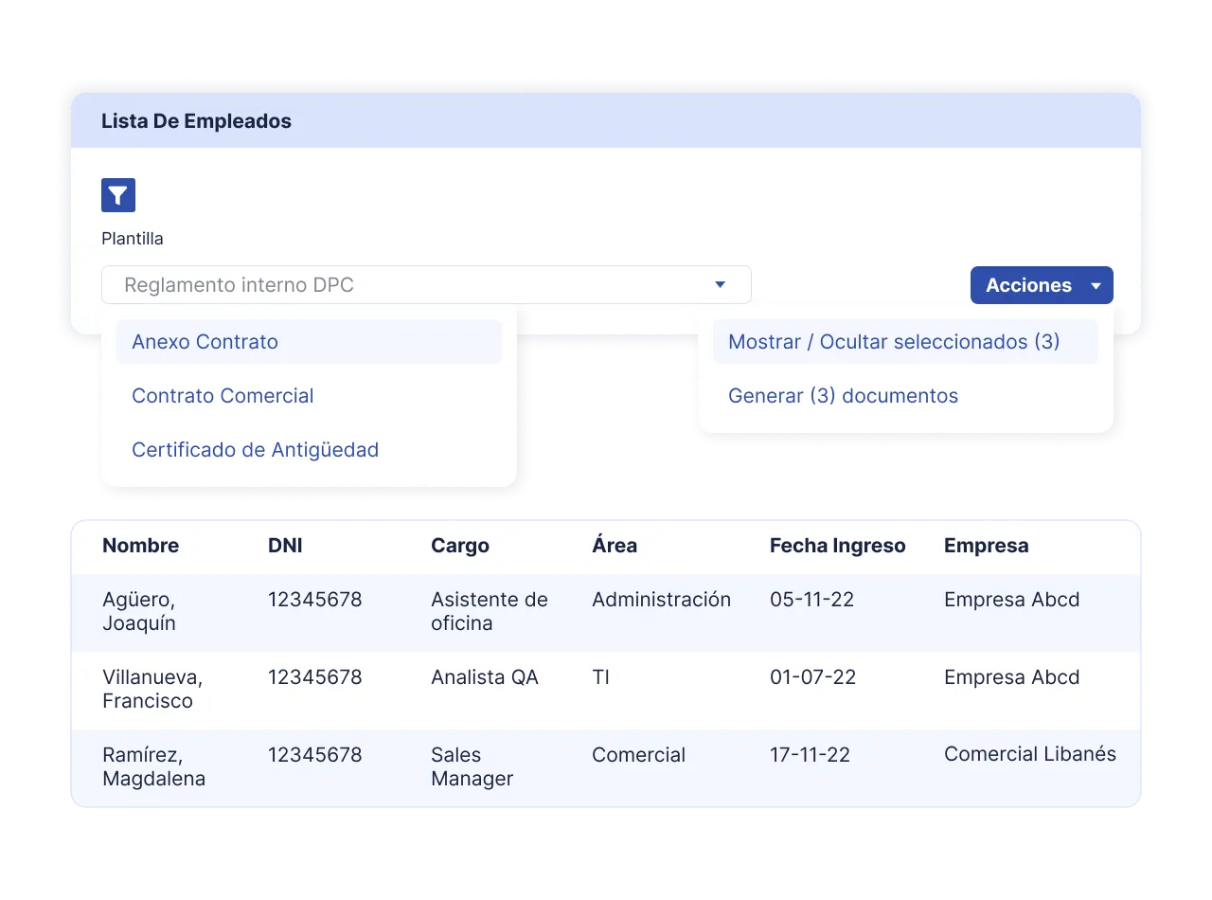Click the arrow on the Plantilla dropdown
The width and height of the screenshot is (1212, 900).
pyautogui.click(x=720, y=284)
